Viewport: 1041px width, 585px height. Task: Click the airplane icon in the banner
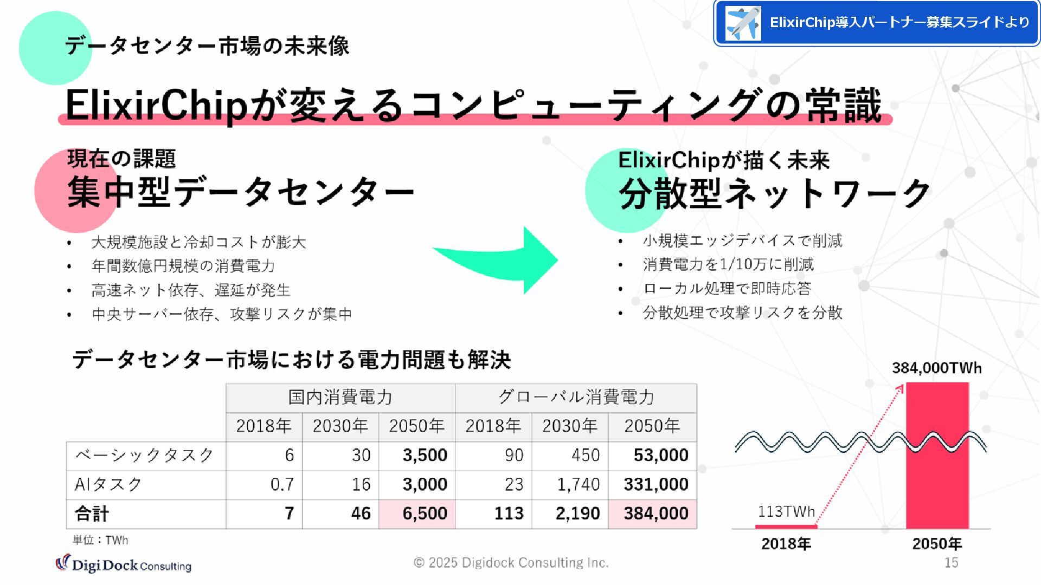point(743,23)
